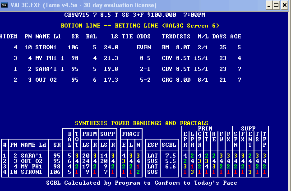Click the 35 days value
Image resolution: width=291 pixels, height=191 pixels.
click(x=223, y=47)
